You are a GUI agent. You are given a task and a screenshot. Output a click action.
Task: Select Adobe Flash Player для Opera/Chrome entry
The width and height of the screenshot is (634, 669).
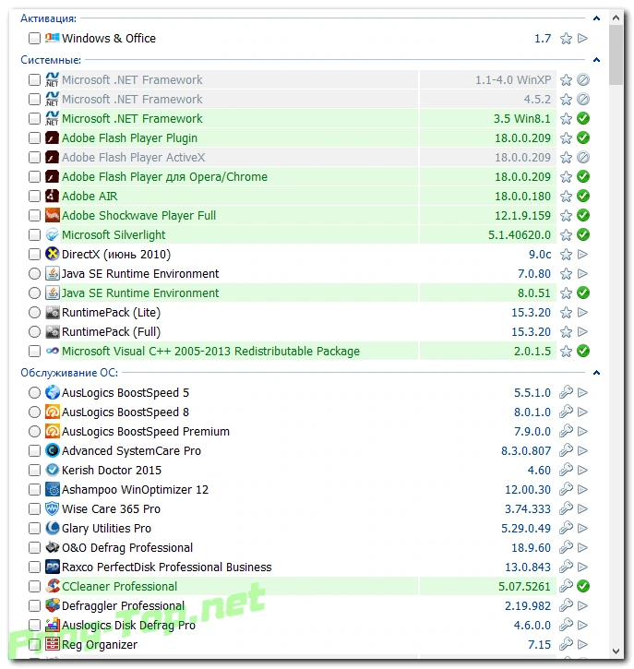point(164,176)
